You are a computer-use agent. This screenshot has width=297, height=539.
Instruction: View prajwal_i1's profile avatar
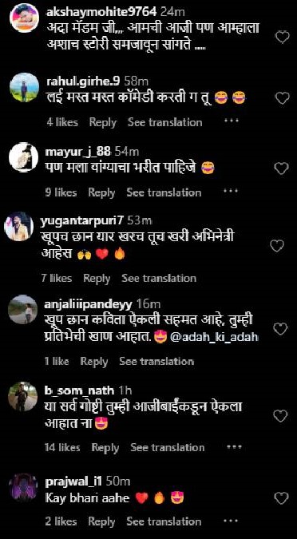click(x=23, y=487)
